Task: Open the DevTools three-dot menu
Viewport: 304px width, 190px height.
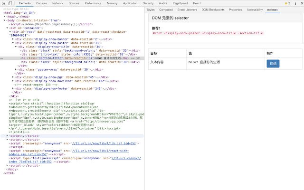Action: [x=295, y=3]
